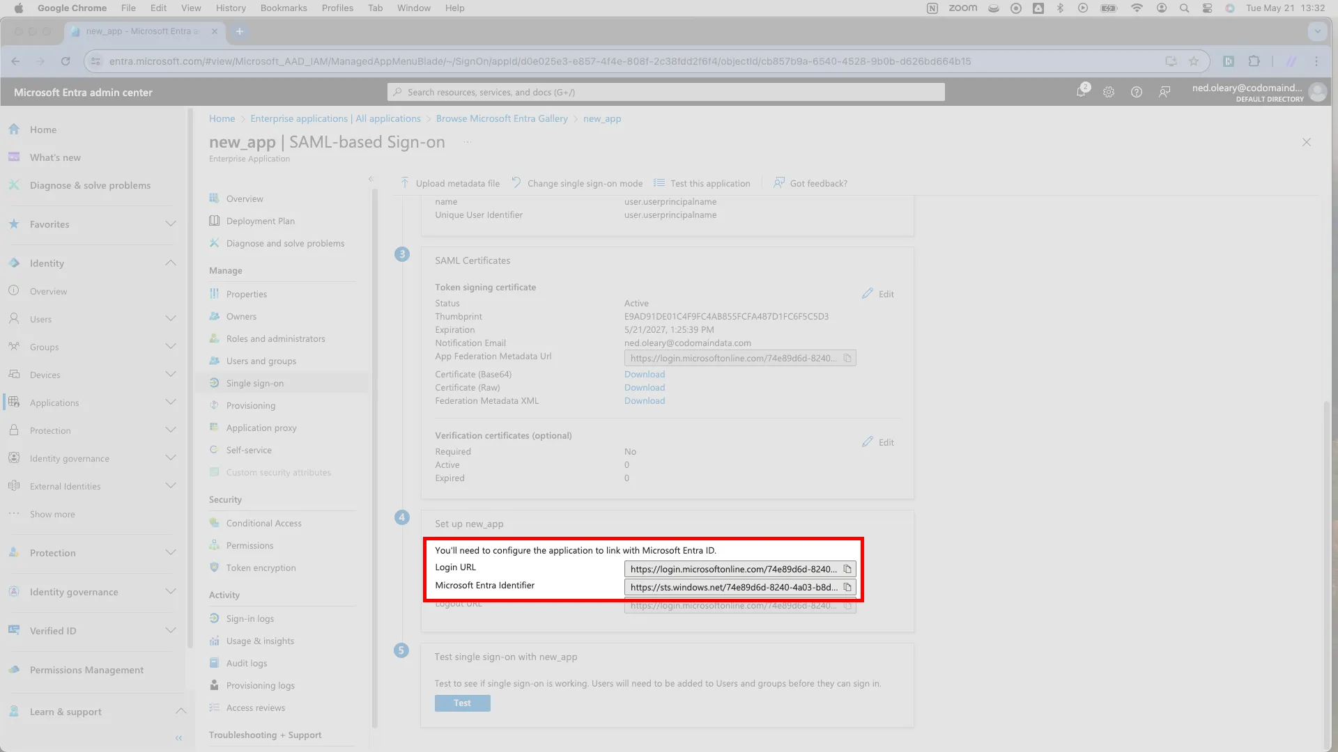Edit the Token signing certificate
The height and width of the screenshot is (752, 1338).
(878, 294)
